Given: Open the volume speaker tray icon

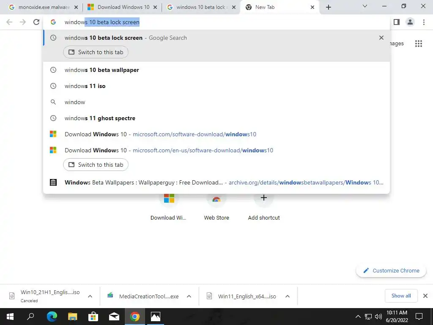Looking at the screenshot, I should click(x=378, y=317).
